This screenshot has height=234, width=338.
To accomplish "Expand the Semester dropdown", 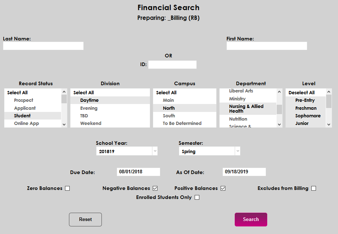I will [237, 151].
